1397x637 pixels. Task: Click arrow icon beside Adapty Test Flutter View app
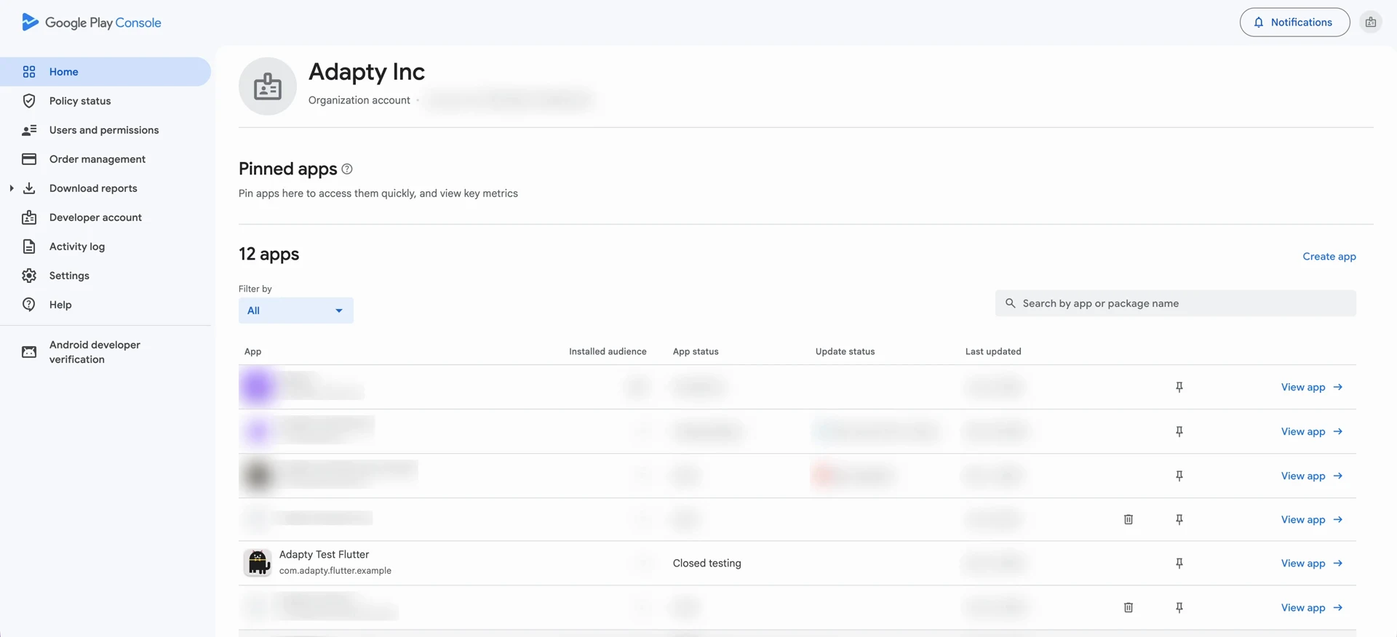pos(1338,564)
